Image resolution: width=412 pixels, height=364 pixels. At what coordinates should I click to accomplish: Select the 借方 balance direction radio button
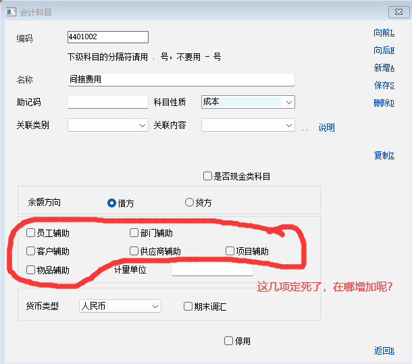coord(112,203)
